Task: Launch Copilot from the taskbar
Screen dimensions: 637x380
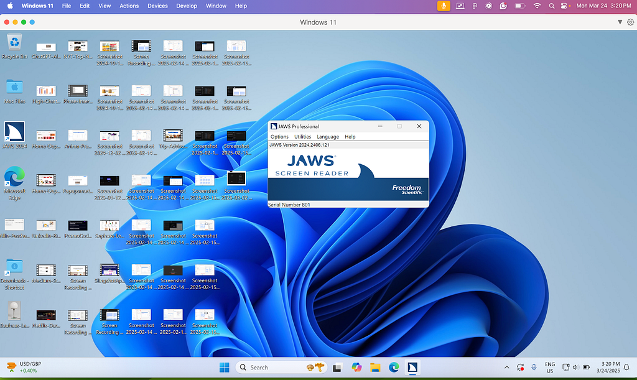Action: 356,368
